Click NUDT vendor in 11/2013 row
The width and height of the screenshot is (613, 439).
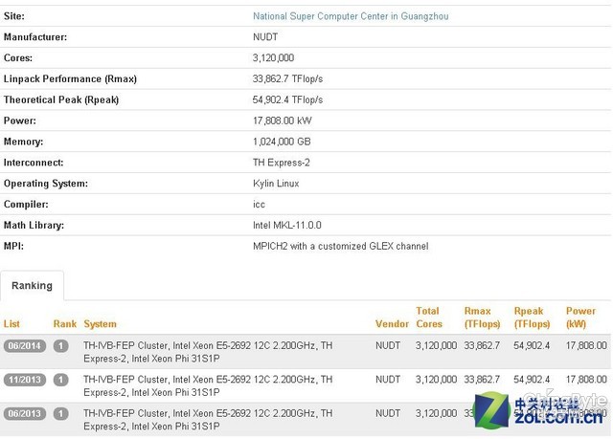click(388, 380)
